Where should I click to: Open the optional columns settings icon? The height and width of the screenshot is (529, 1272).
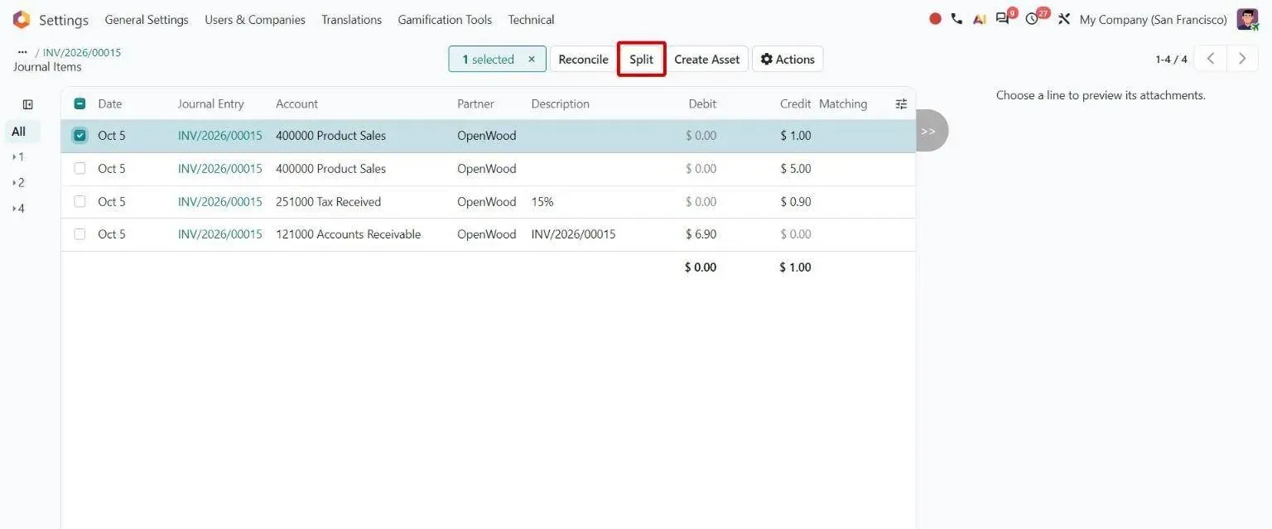(901, 104)
